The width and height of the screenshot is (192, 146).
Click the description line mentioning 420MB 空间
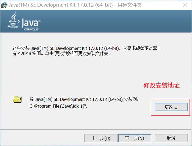(x=61, y=54)
